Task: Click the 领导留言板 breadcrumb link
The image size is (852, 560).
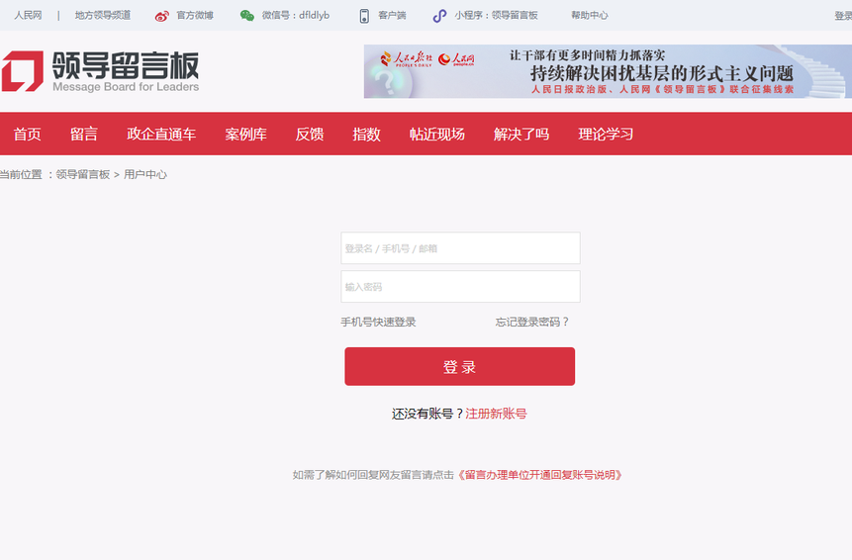Action: [x=83, y=174]
